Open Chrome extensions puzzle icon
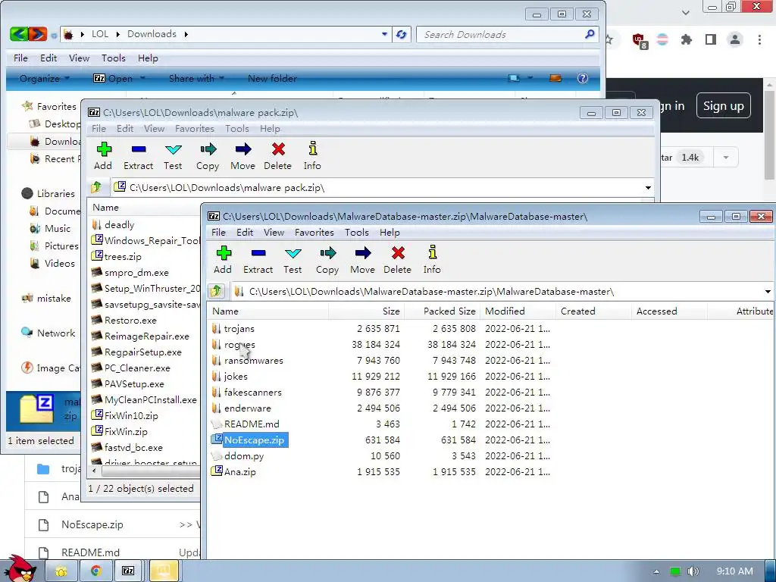Viewport: 776px width, 582px height. [x=686, y=39]
